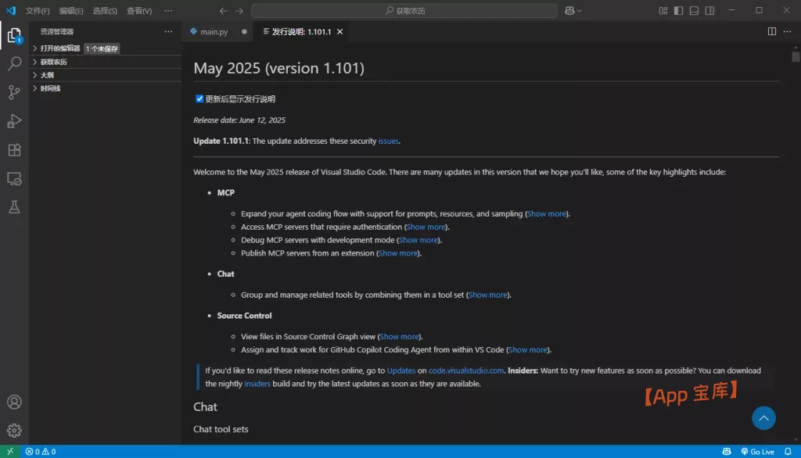Click the blue scroll-to-top button
Screen dimensions: 801x458
coord(763,418)
